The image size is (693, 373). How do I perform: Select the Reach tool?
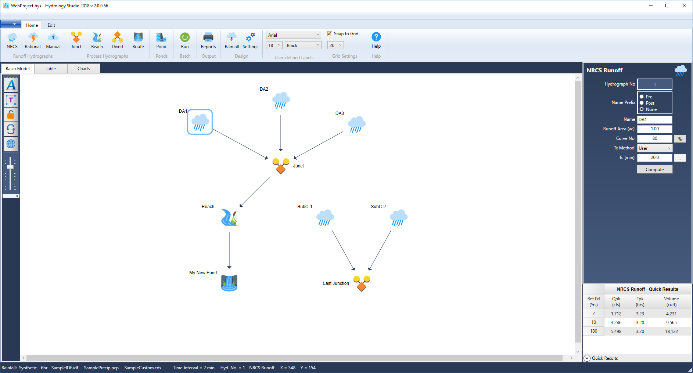point(97,41)
